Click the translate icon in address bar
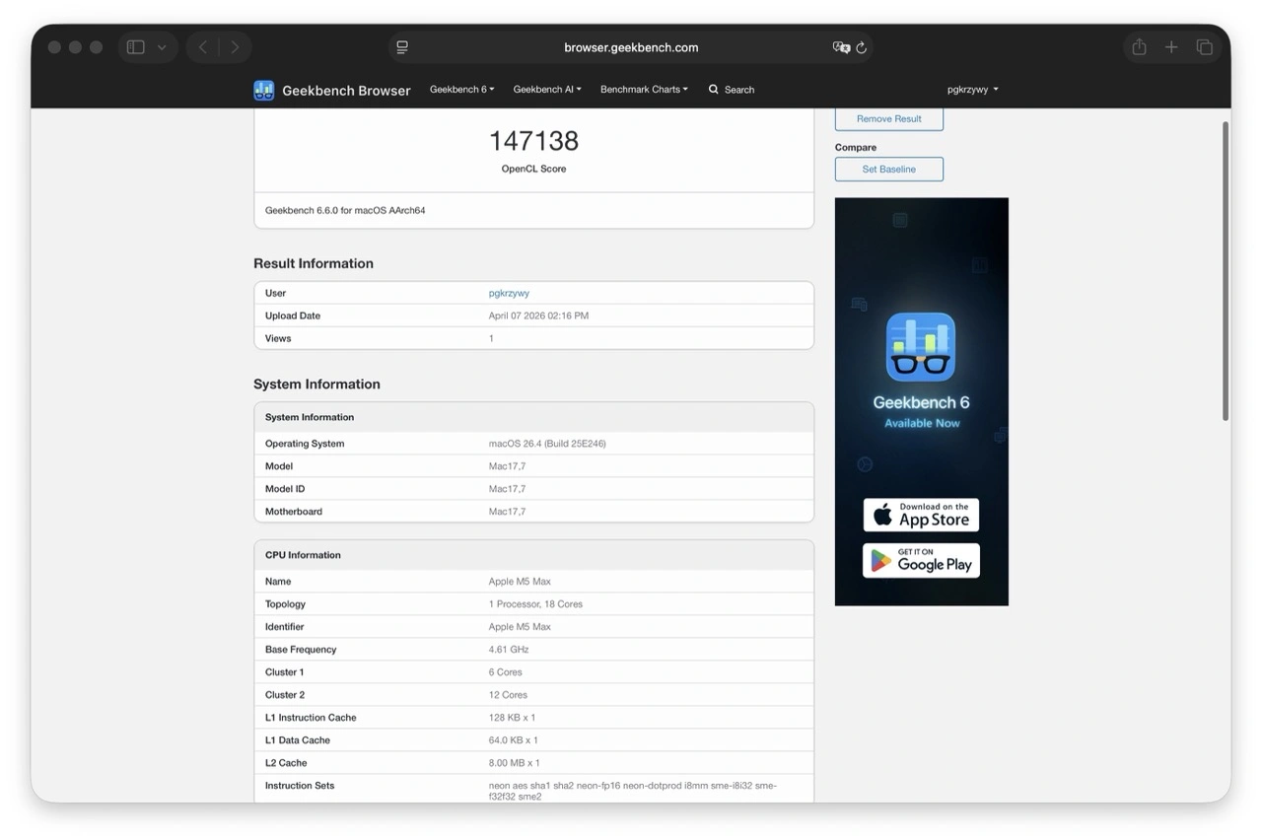Screen dimensions: 1262x840 point(840,47)
